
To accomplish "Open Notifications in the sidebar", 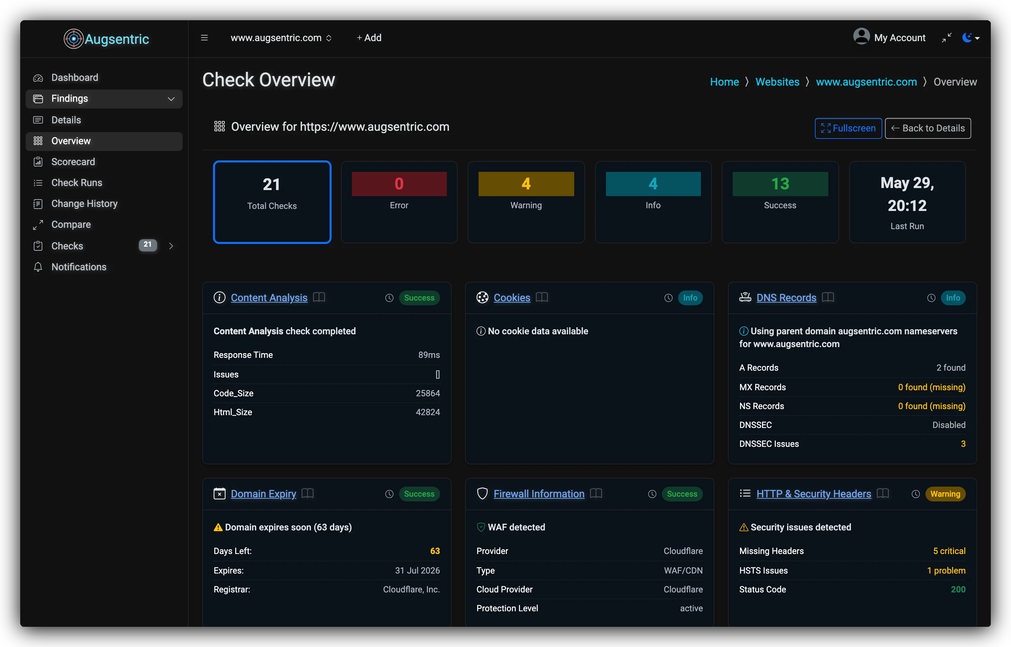I will [x=104, y=267].
